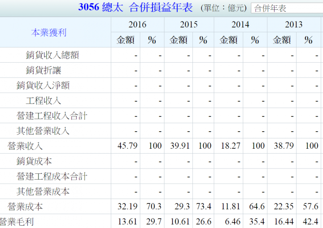Select the 銷貨收入總額 row label
The image size is (323, 228).
tap(52, 55)
